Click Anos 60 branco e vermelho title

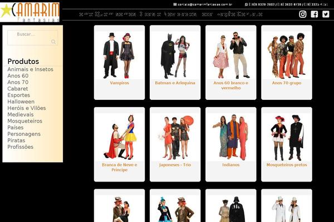click(x=231, y=85)
